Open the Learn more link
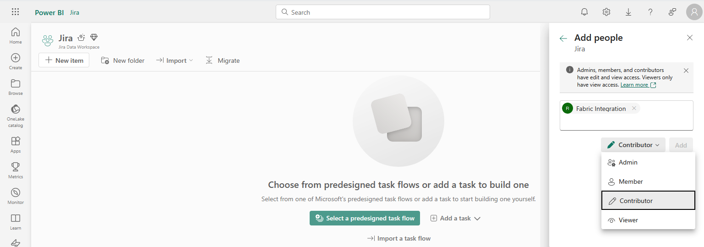 [x=634, y=85]
